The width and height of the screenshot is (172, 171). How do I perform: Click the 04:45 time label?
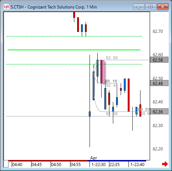37,164
